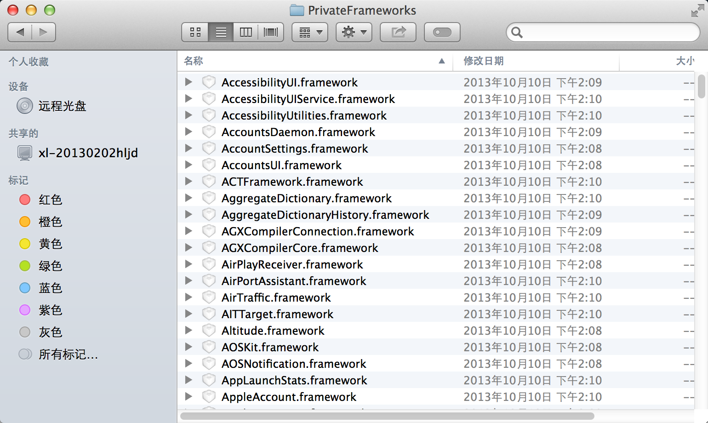This screenshot has height=423, width=708.
Task: Select the purple tag (紫色)
Action: (x=40, y=310)
